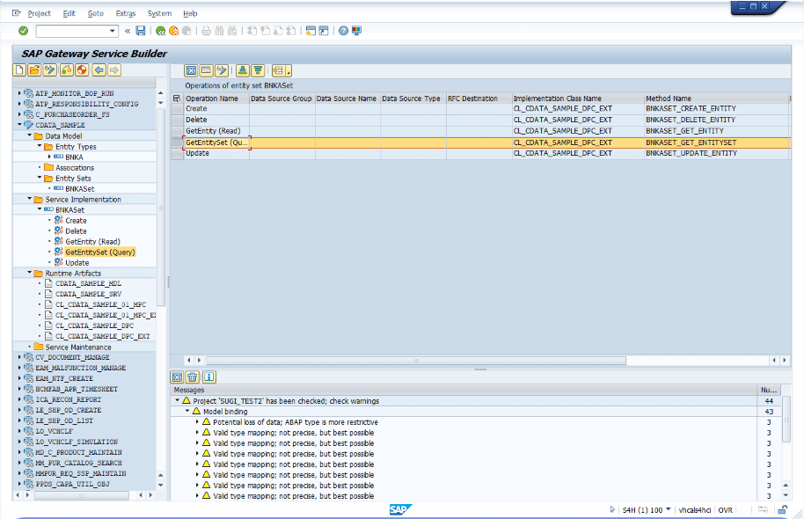Click the Save diskette icon
Viewport: 804px width, 519px height.
pyautogui.click(x=140, y=31)
